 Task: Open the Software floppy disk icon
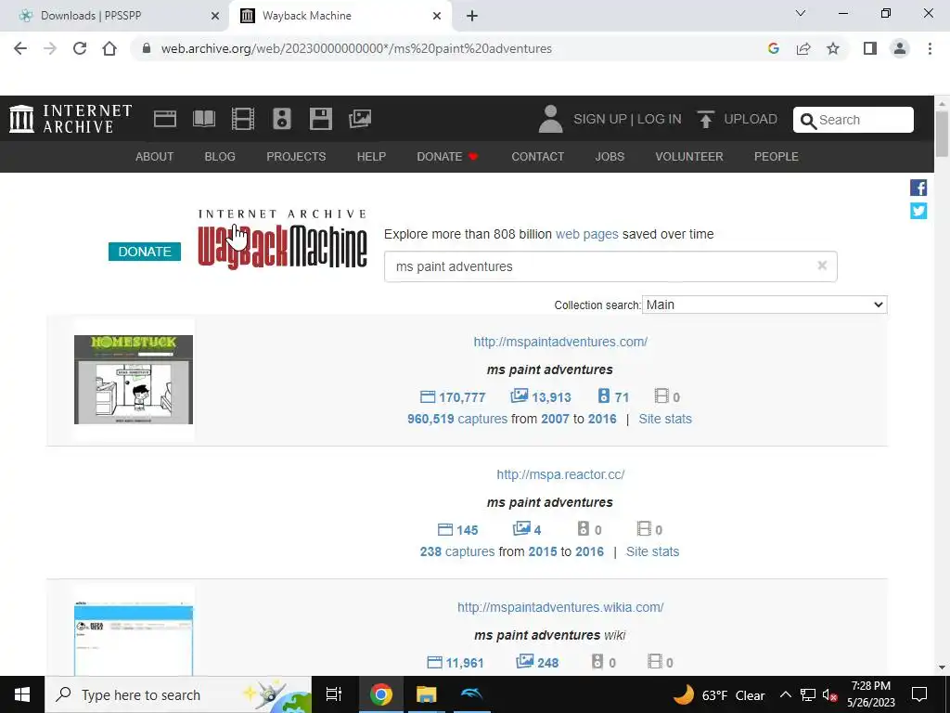point(320,119)
